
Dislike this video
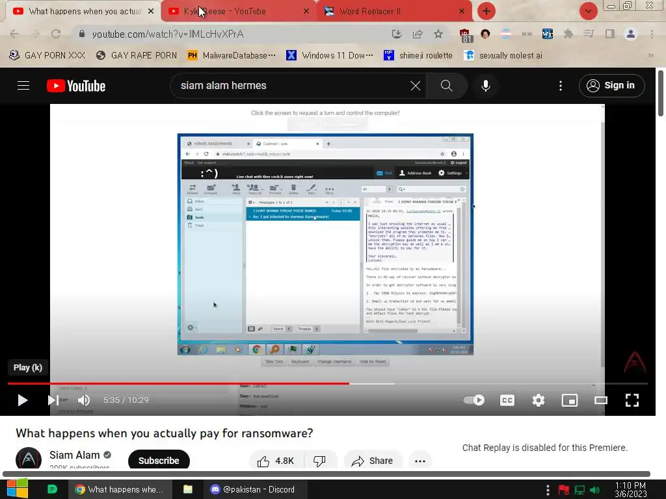[x=320, y=461]
